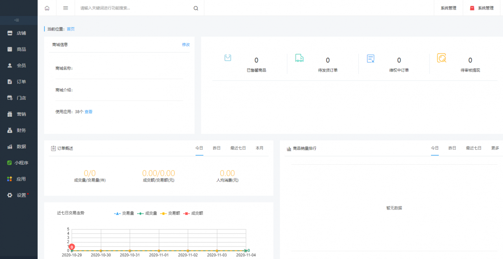Select 今日 tab in 商品销量排行
Image resolution: width=503 pixels, height=259 pixels.
pyautogui.click(x=435, y=148)
